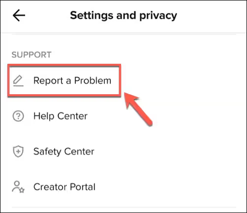247x213 pixels.
Task: Click the Settings and privacy page title
Action: (x=123, y=16)
